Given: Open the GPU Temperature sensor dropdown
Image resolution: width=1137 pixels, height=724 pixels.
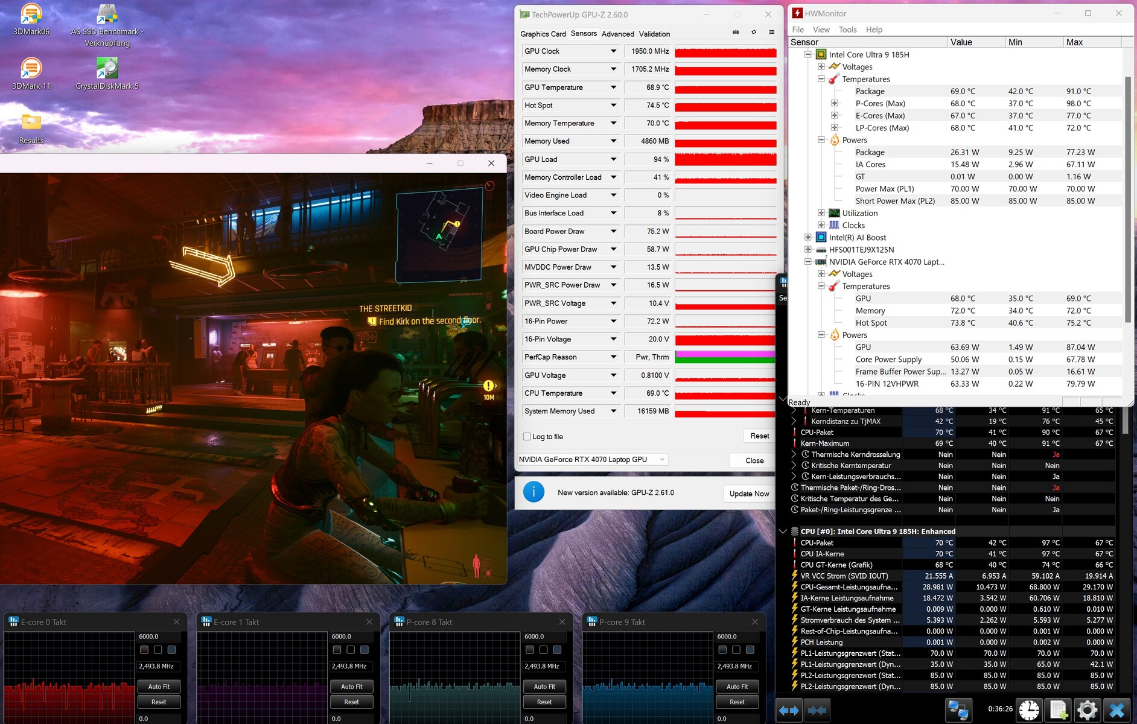Looking at the screenshot, I should coord(613,87).
